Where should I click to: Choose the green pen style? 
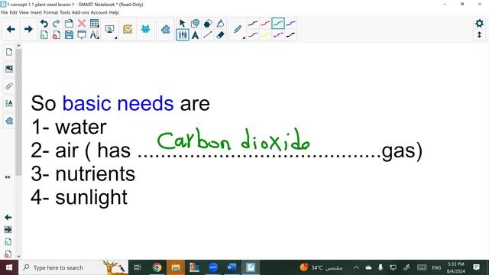coord(278,24)
